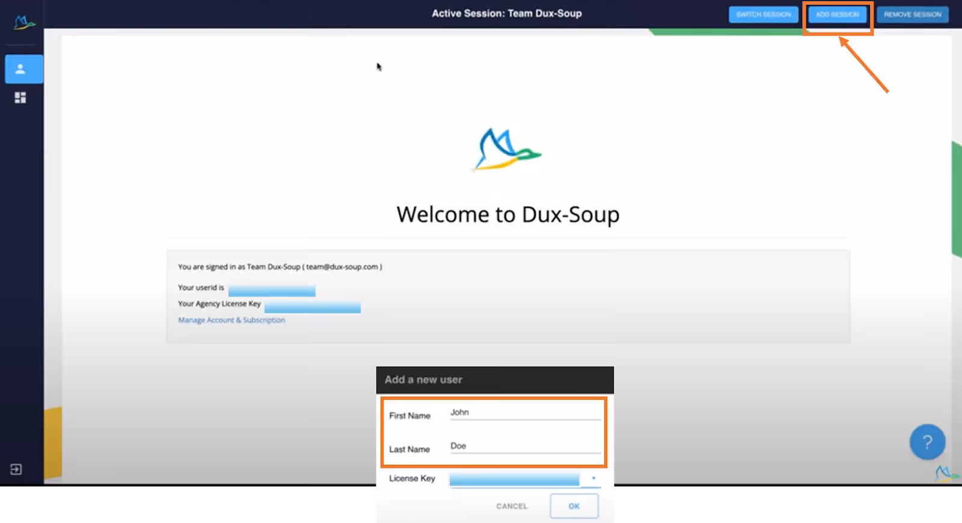Screen dimensions: 962x523
Task: Open the user profile sidebar icon
Action: coord(23,69)
